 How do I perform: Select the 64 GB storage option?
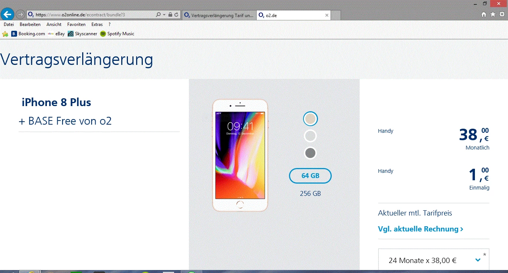(310, 176)
